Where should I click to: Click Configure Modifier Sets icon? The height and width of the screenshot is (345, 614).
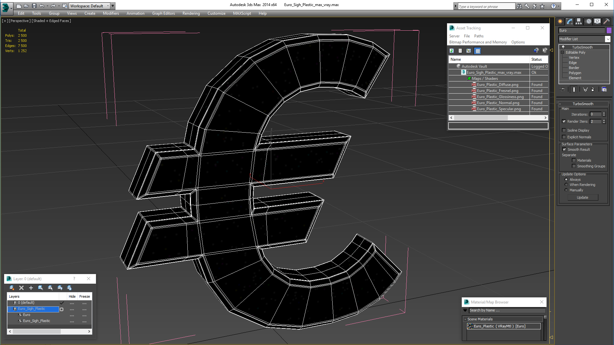pyautogui.click(x=604, y=89)
